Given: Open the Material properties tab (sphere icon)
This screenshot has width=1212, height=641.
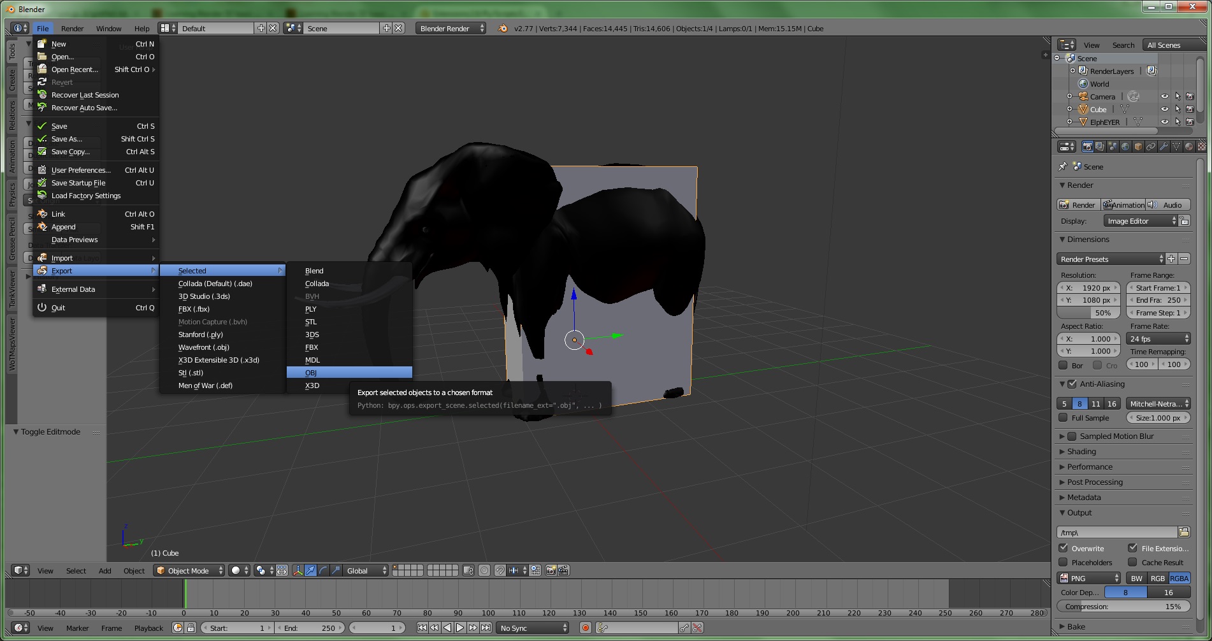Looking at the screenshot, I should pos(1189,147).
